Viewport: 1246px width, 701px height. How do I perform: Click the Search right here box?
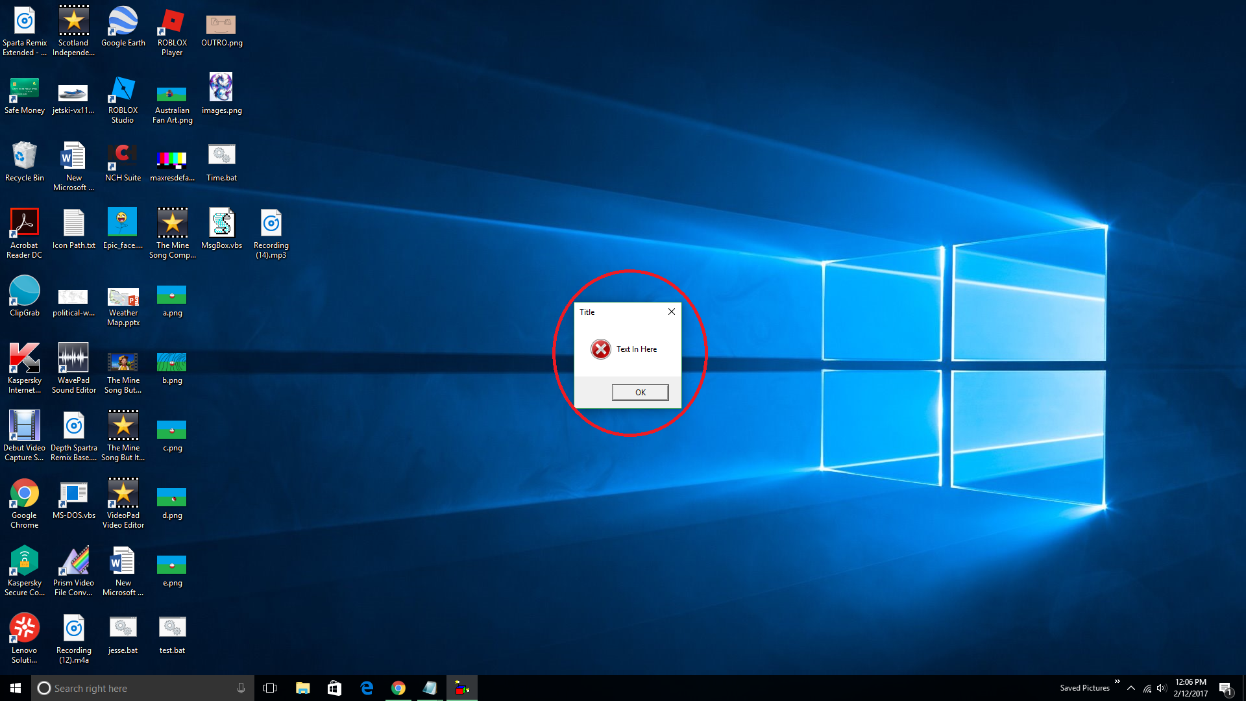tap(142, 688)
